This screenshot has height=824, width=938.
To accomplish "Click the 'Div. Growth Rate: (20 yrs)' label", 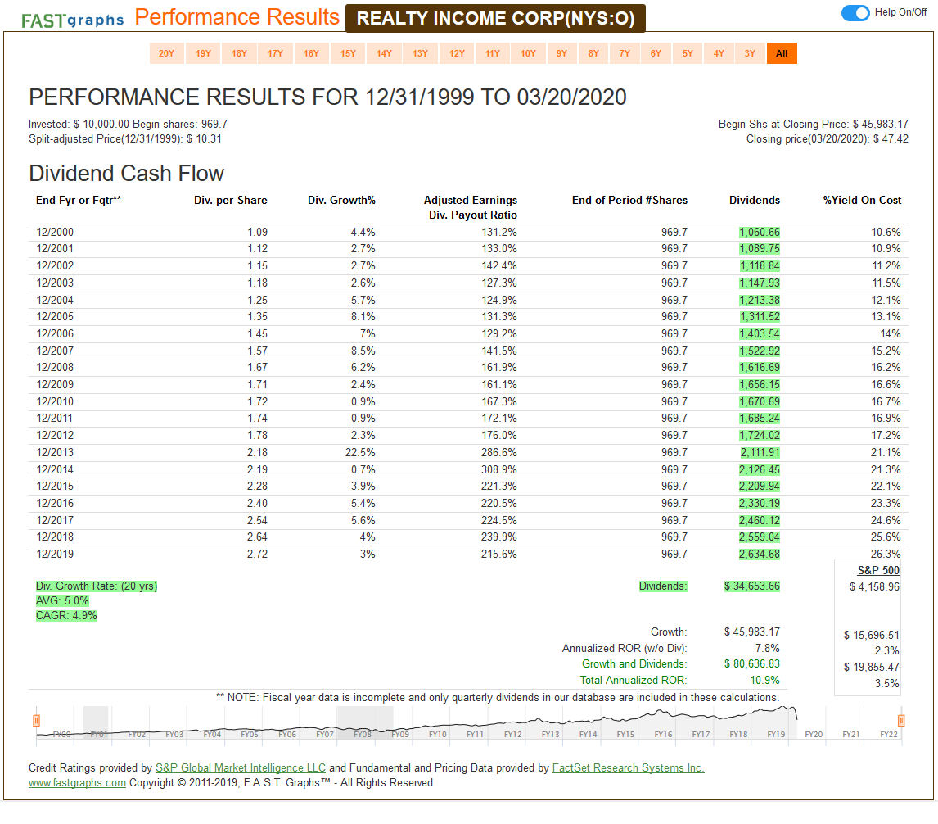I will (97, 586).
